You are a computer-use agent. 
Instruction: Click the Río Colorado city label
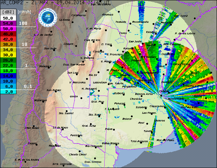click(94, 146)
